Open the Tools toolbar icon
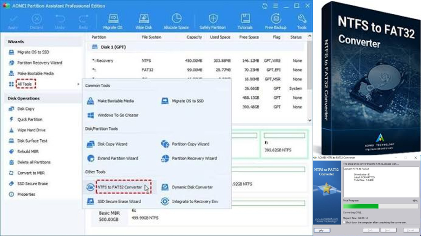421x236 pixels. point(302,22)
